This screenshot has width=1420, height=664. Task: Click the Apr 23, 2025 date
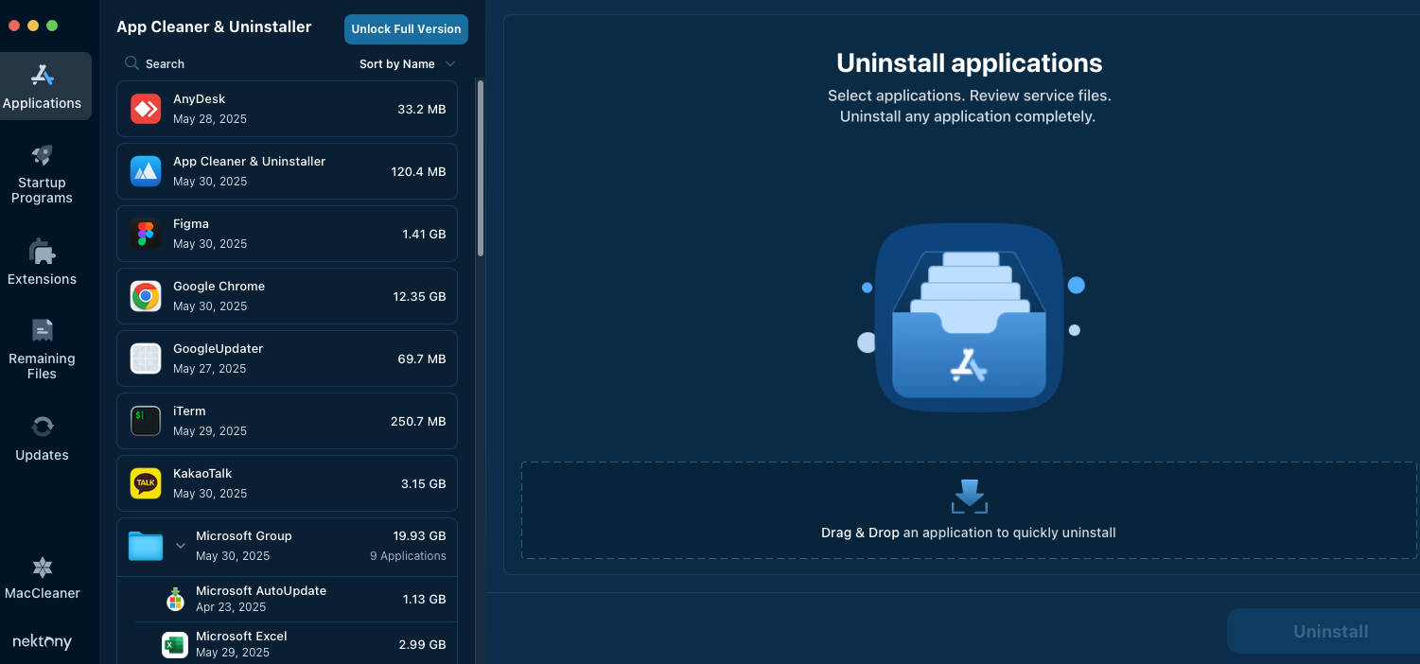tap(231, 607)
